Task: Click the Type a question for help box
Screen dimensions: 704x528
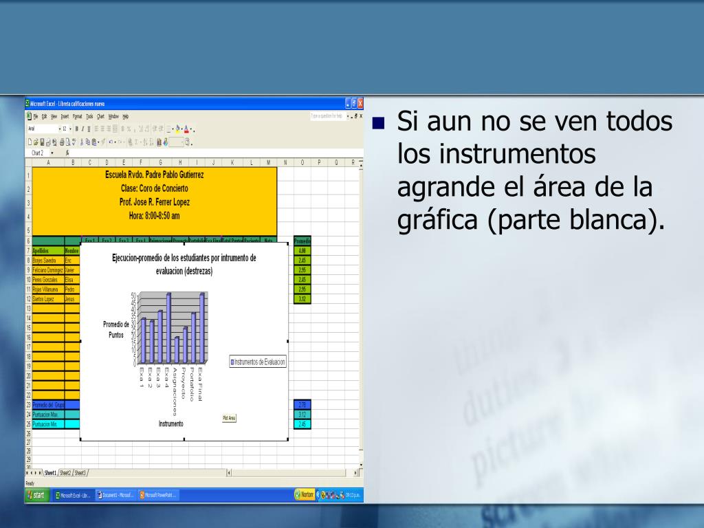Action: click(327, 116)
